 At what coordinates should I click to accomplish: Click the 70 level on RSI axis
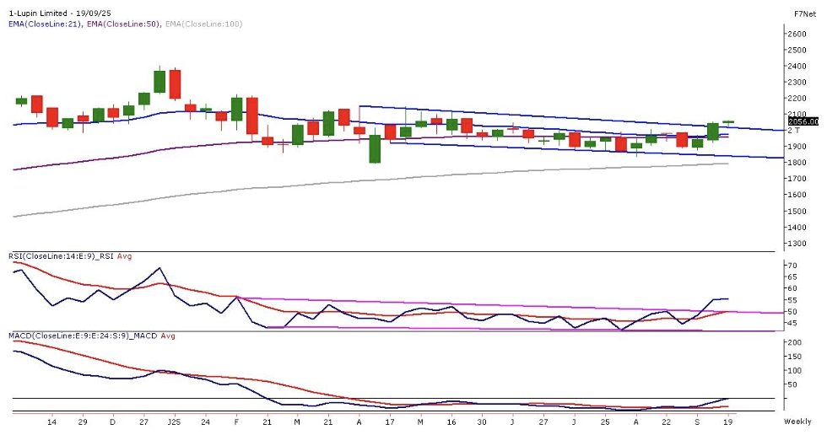pos(792,266)
